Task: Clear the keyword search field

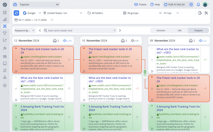Action: [x=114, y=30]
